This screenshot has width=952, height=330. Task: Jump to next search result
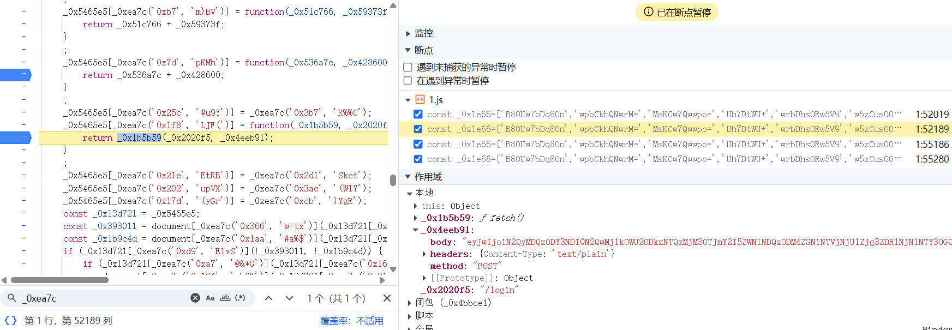point(289,298)
